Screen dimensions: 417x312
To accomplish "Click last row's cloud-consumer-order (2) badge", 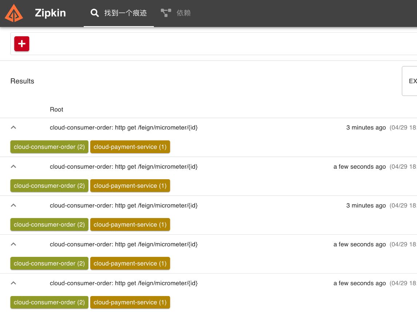I will pos(49,302).
